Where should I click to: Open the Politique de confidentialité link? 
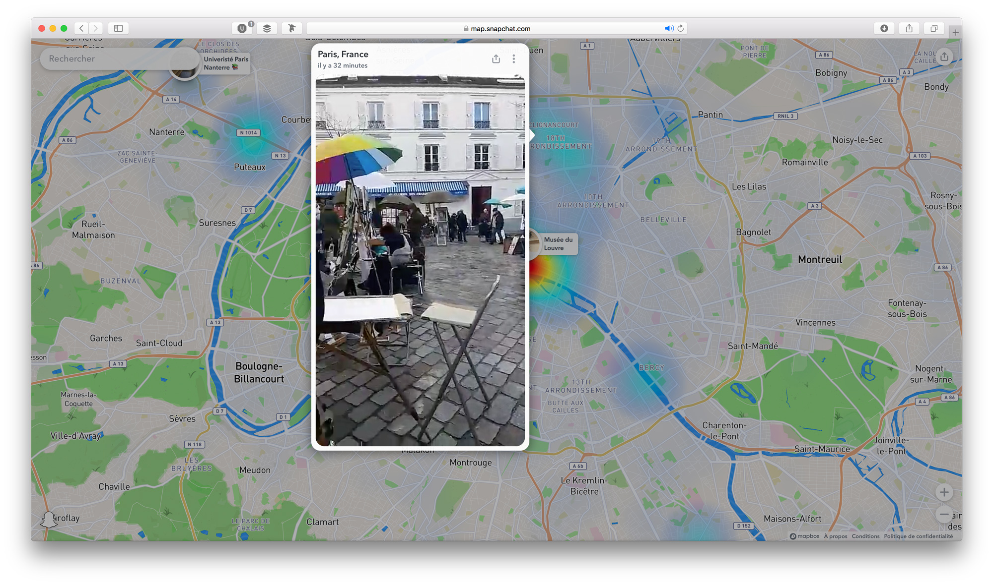tap(919, 536)
